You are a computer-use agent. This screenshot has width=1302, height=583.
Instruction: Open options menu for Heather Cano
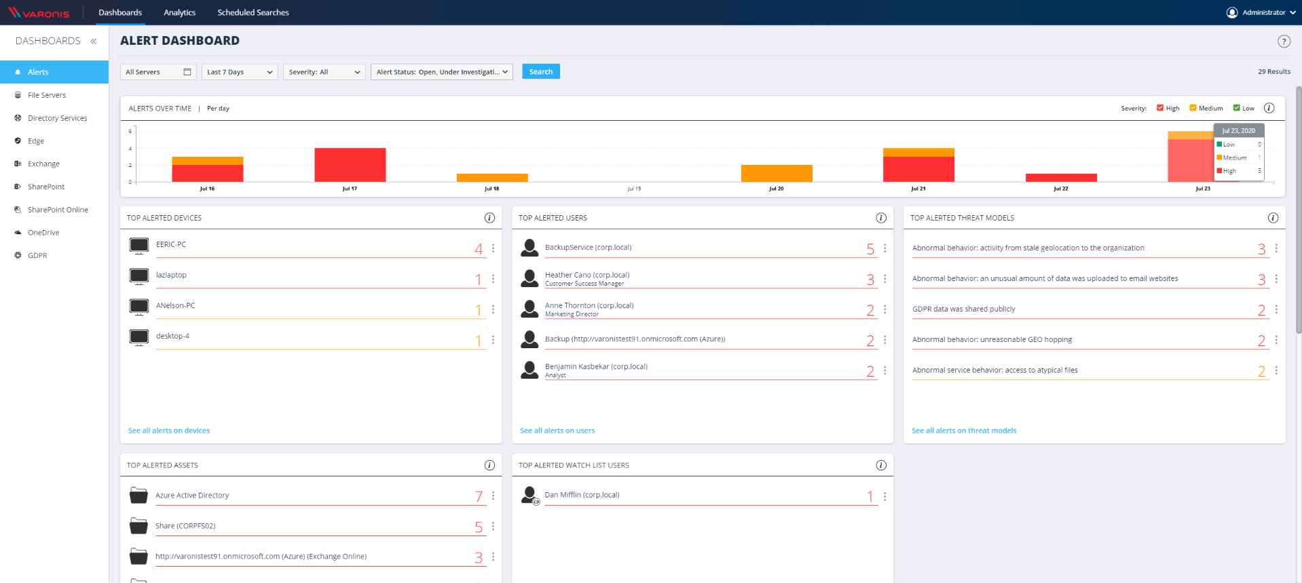coord(885,279)
